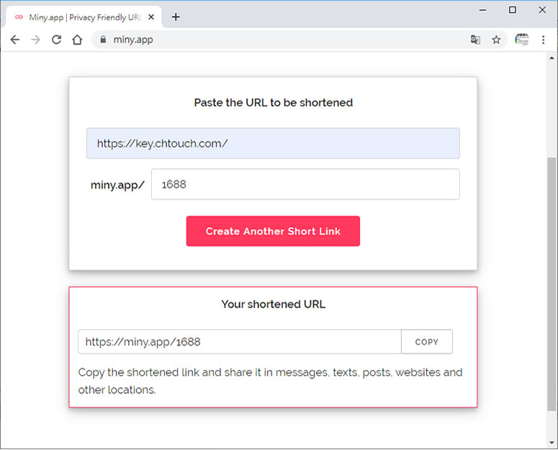
Task: Click the browser forward arrow
Action: (35, 40)
